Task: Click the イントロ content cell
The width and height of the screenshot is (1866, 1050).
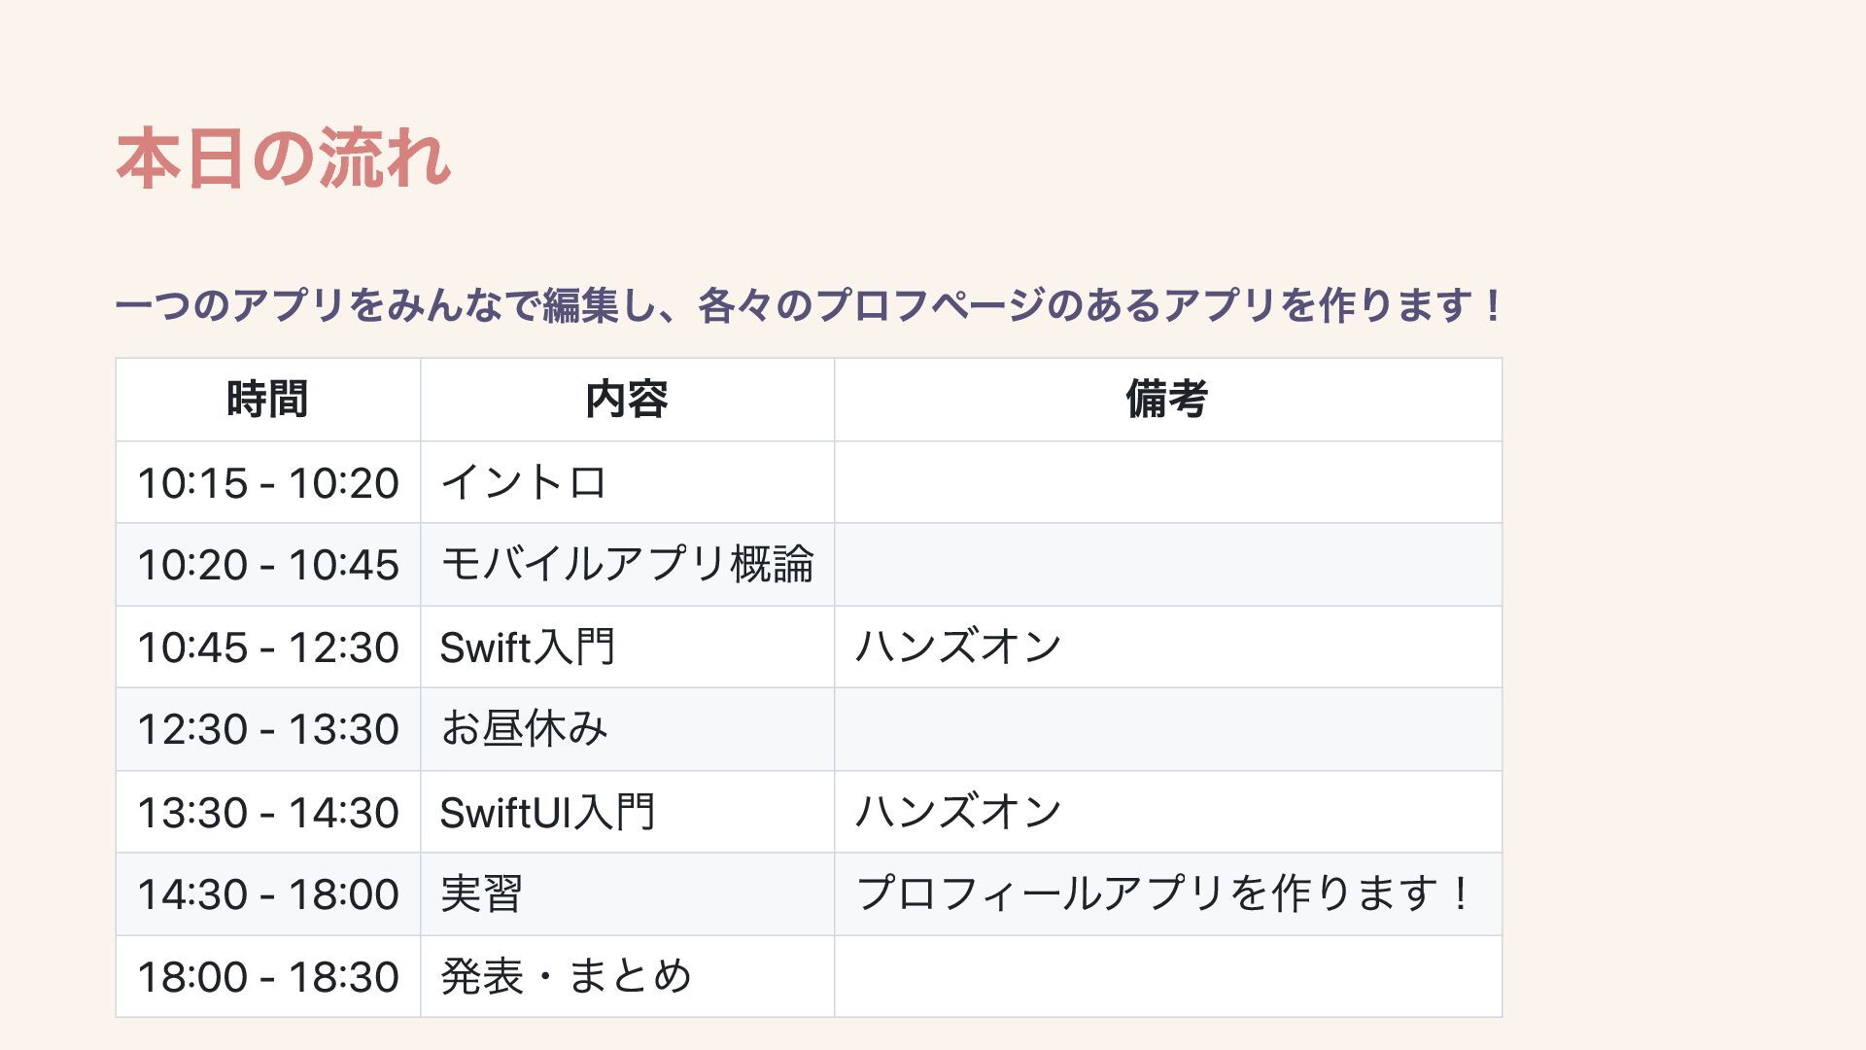Action: click(627, 482)
